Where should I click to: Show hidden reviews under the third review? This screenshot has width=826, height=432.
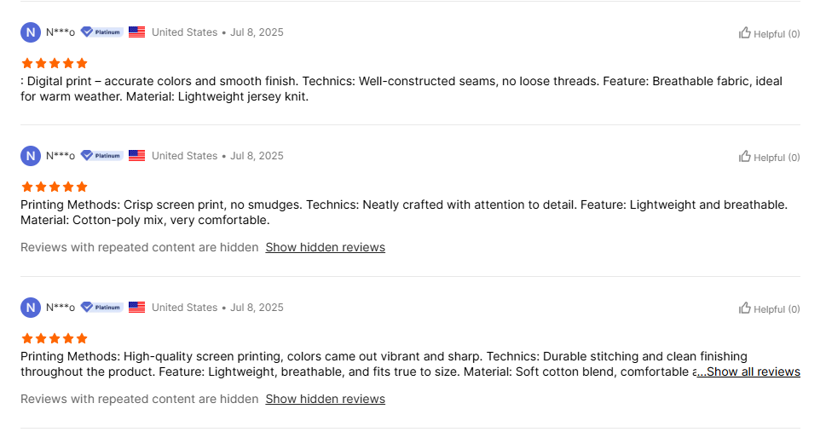click(x=325, y=400)
